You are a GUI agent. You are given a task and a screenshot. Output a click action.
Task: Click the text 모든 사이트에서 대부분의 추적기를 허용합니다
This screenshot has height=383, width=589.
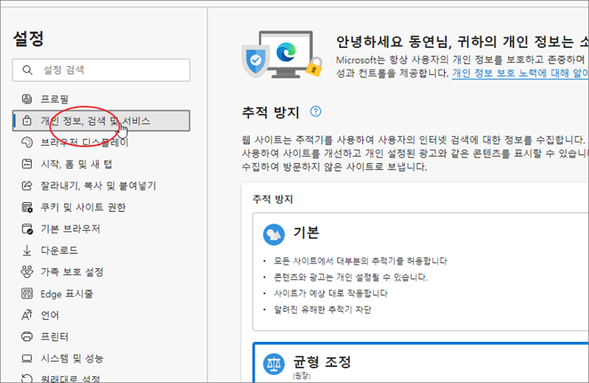360,261
